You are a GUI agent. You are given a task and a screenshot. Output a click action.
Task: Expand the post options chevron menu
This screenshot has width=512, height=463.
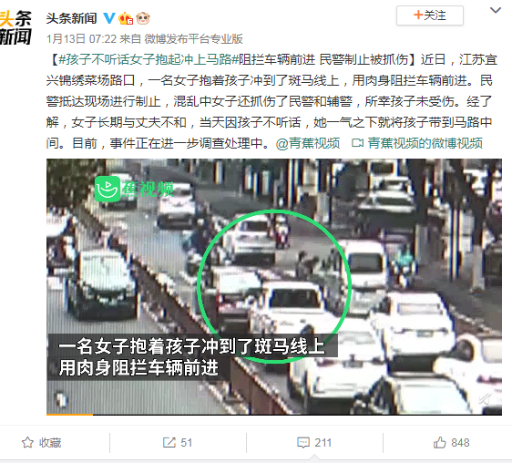(496, 10)
